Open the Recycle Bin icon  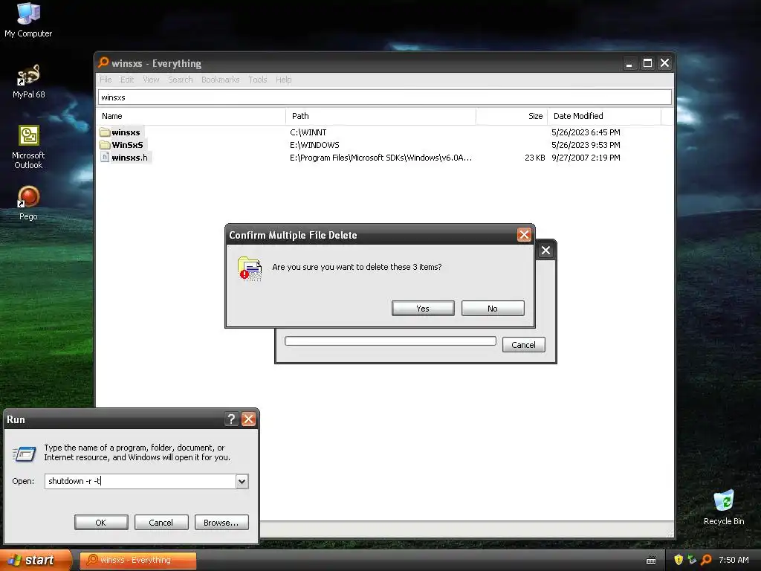tap(724, 508)
